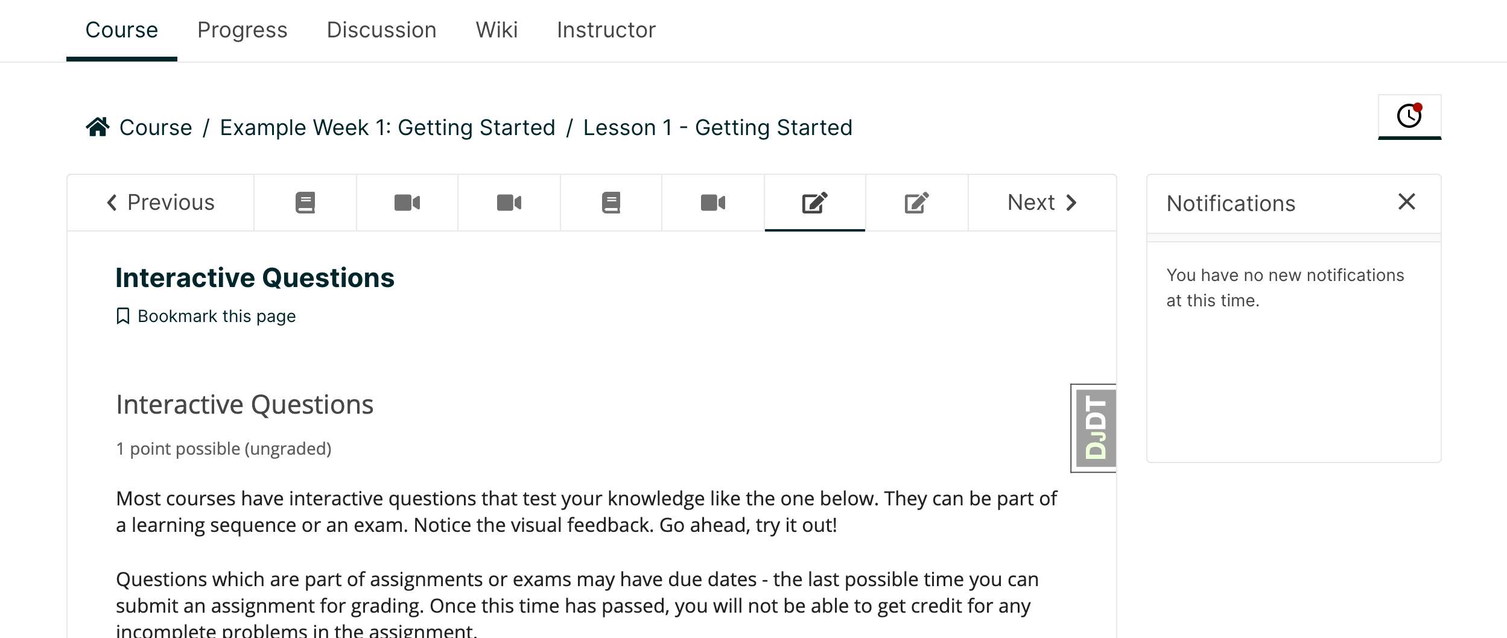Toggle notifications tray clock icon
Screen dimensions: 1507x638
[1410, 116]
